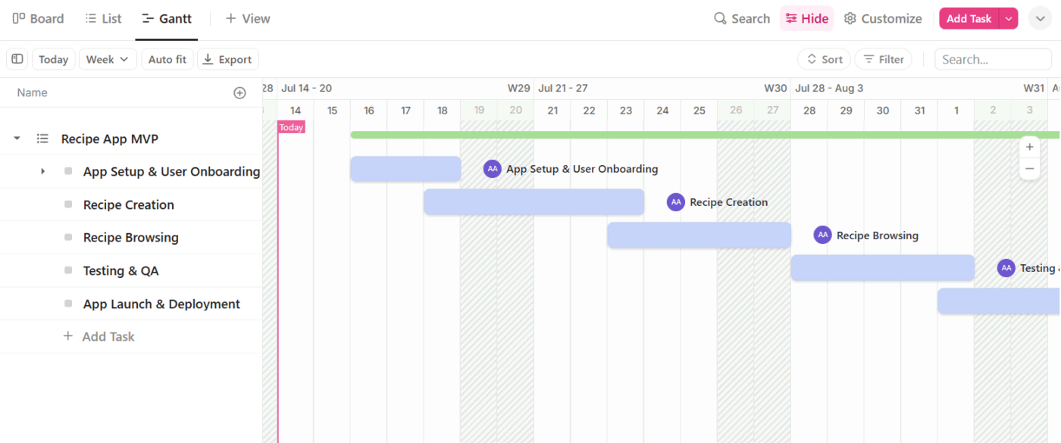Click Recipe Creation assignee avatar
The height and width of the screenshot is (443, 1061).
pyautogui.click(x=676, y=202)
